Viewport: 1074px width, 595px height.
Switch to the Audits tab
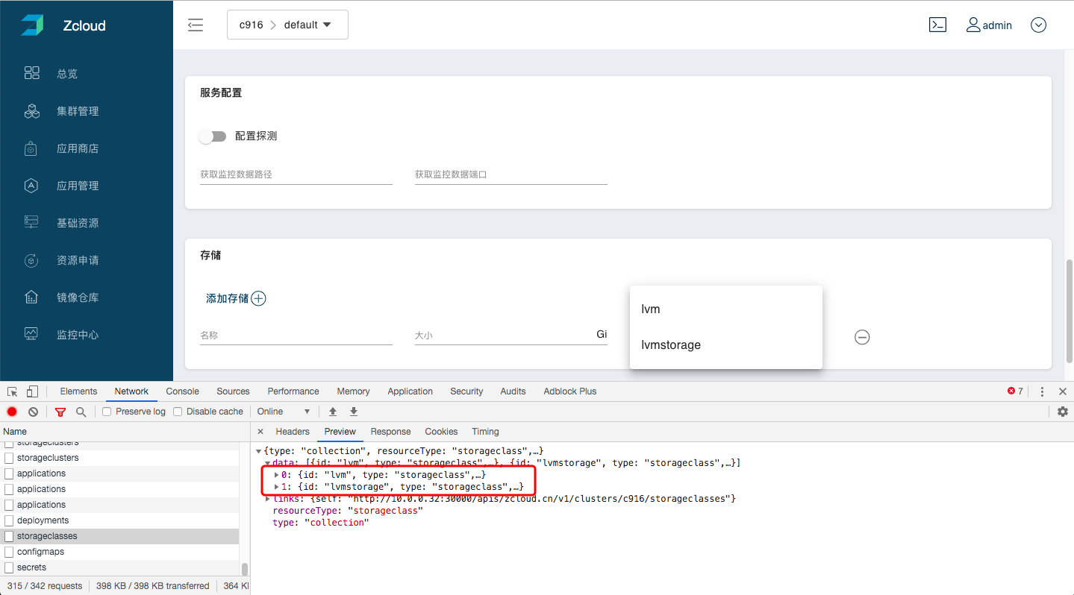513,391
